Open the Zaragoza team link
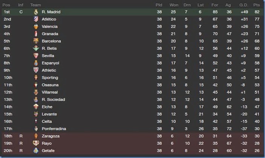This screenshot has height=158, width=265. click(x=51, y=136)
